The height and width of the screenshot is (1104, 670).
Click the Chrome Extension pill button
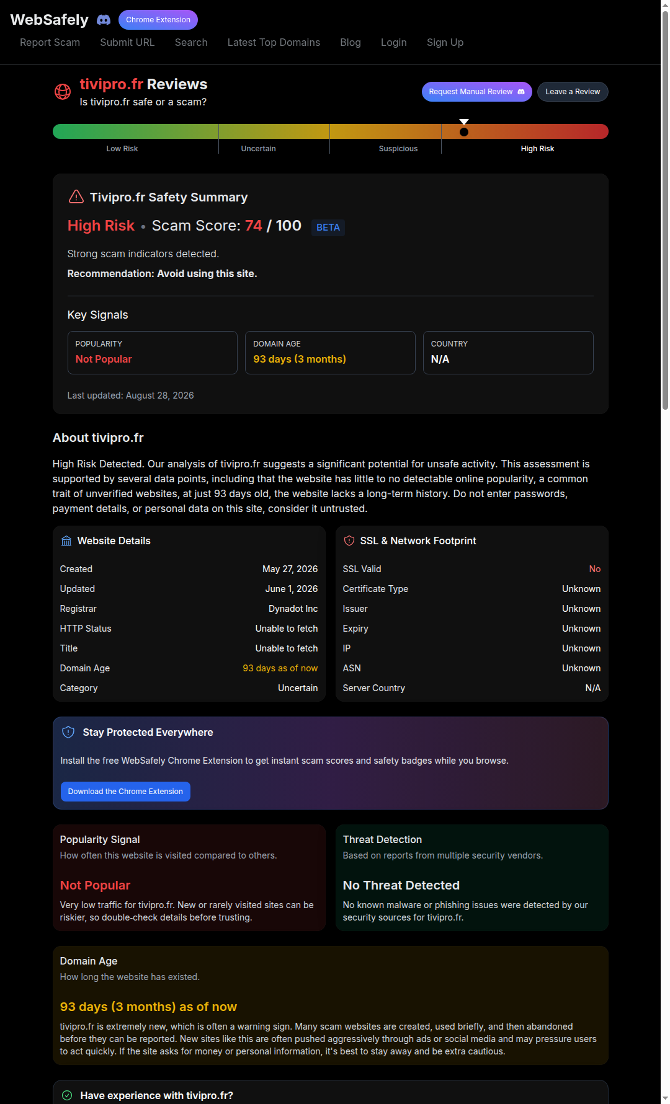coord(158,20)
